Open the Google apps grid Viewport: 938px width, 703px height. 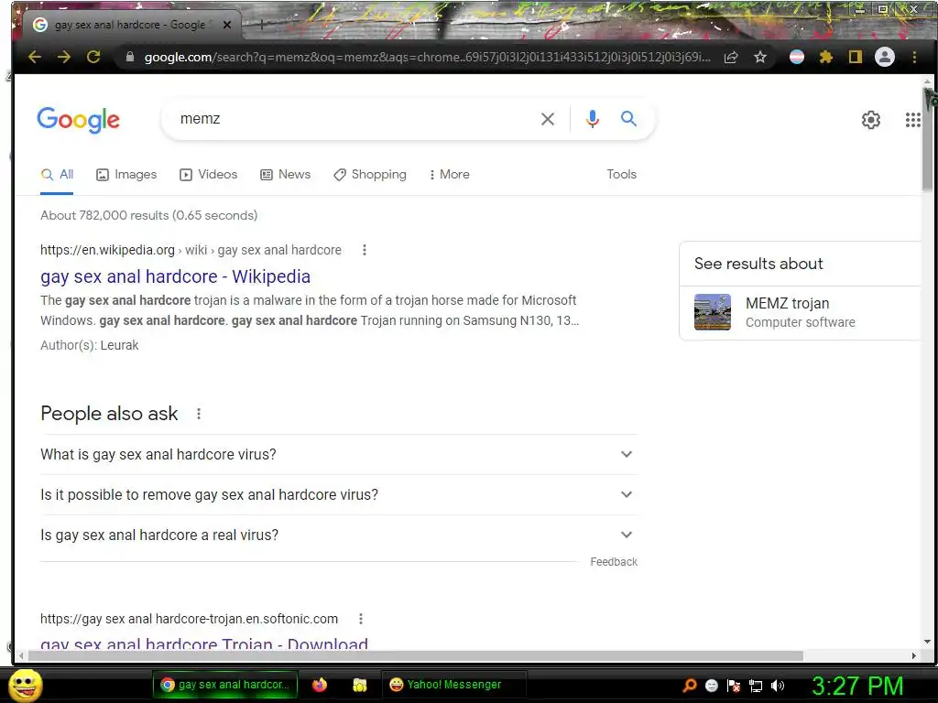913,120
